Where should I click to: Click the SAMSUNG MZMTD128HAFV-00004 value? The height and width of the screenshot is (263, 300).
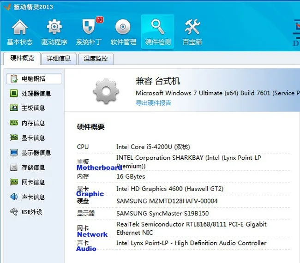click(167, 201)
